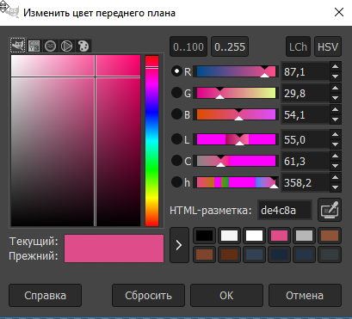The image size is (352, 319).
Task: Click the B value field 54,1
Action: [306, 114]
